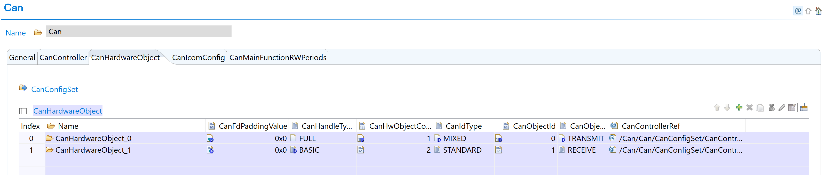
Task: Click the duplicate documents icon in table toolbar
Action: pyautogui.click(x=760, y=108)
